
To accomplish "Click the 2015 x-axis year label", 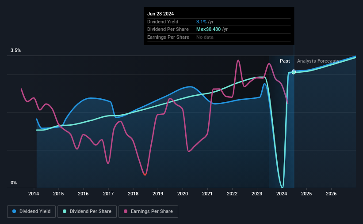I will click(58, 194).
